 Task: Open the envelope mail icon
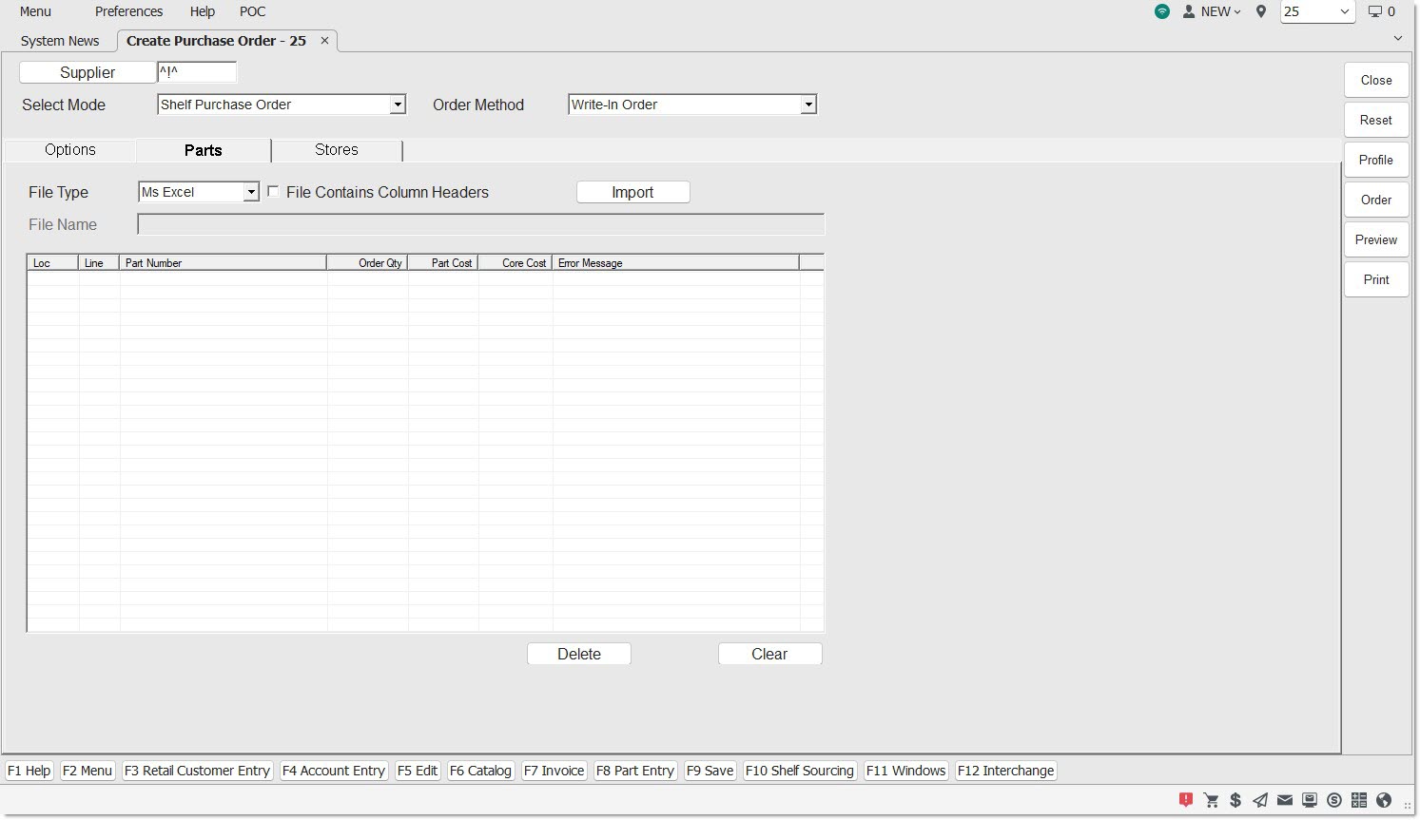[1285, 800]
